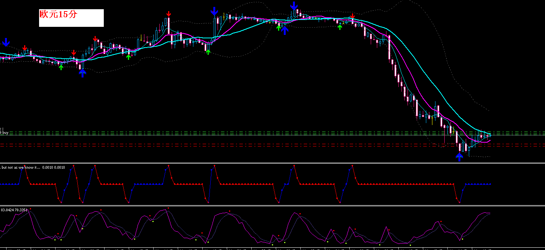Select the red dashed horizontal level line
Viewport: 545px width, 250px height.
(272, 145)
